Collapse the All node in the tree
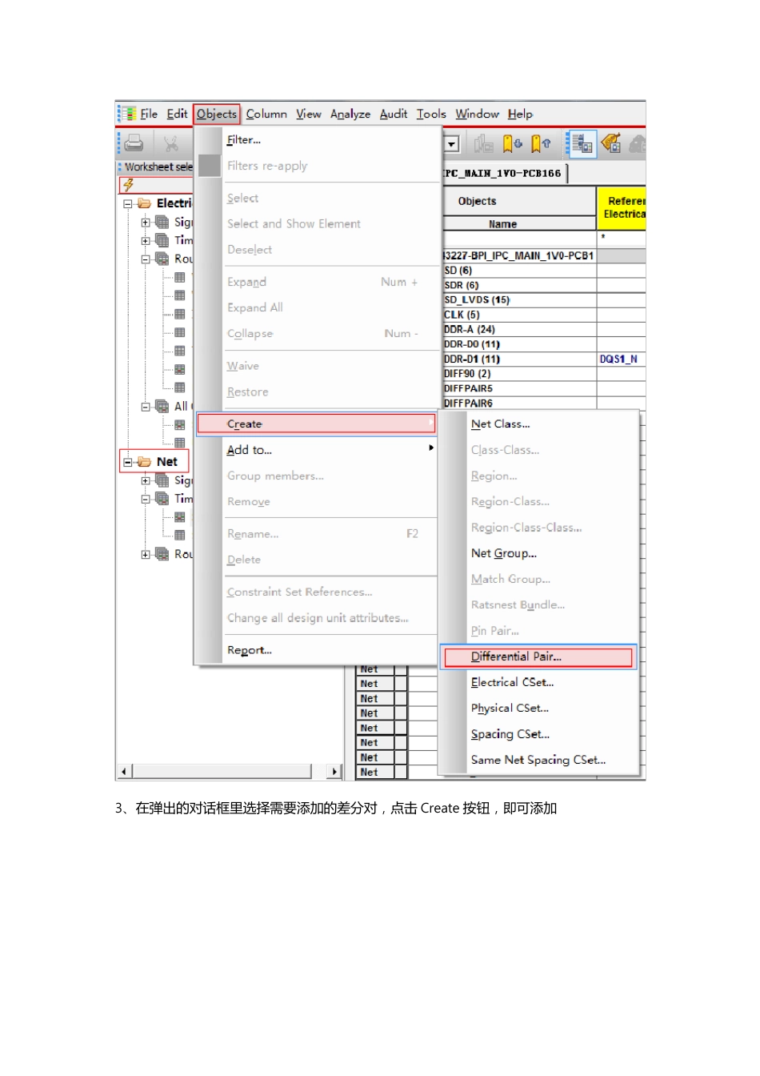 click(x=146, y=407)
